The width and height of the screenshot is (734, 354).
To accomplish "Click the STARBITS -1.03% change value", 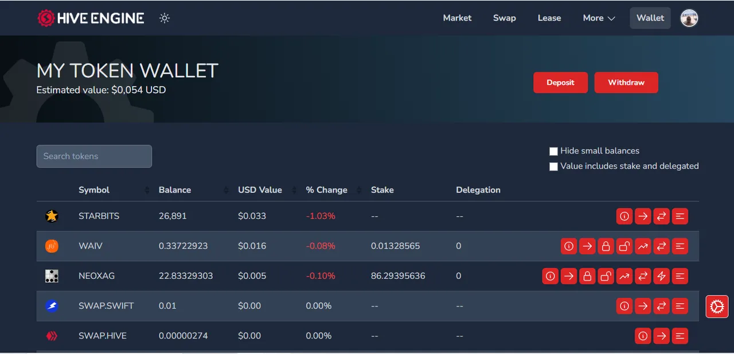I will (x=321, y=217).
